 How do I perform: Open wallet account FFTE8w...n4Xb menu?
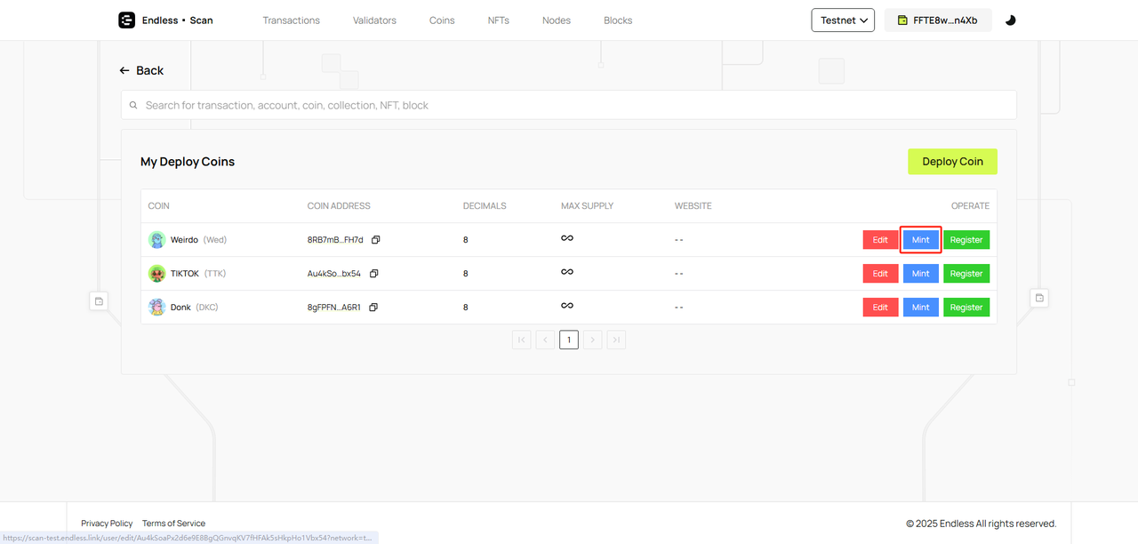(x=938, y=20)
